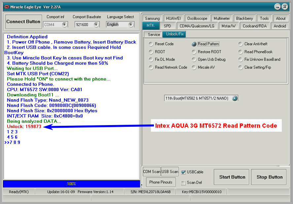Click 'Waiting for USB Port...' log line
The width and height of the screenshot is (293, 204).
point(32,68)
